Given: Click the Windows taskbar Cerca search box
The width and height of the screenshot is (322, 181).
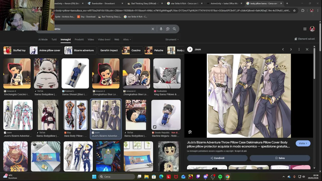Looking at the screenshot, I should coord(117,177).
